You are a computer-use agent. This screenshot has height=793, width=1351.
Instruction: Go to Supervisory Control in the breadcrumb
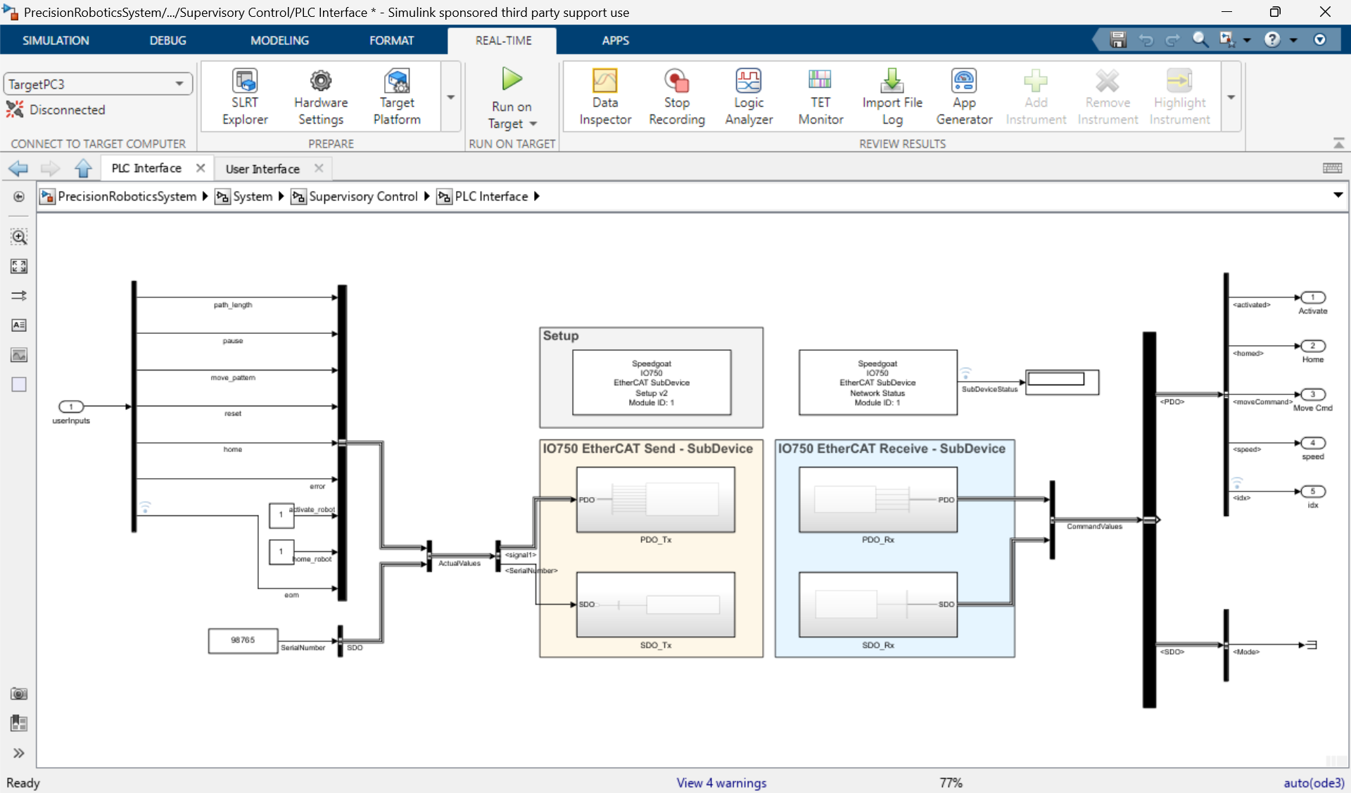click(x=363, y=196)
